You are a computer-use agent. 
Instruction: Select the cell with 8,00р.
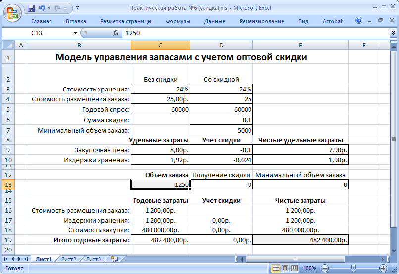point(160,150)
